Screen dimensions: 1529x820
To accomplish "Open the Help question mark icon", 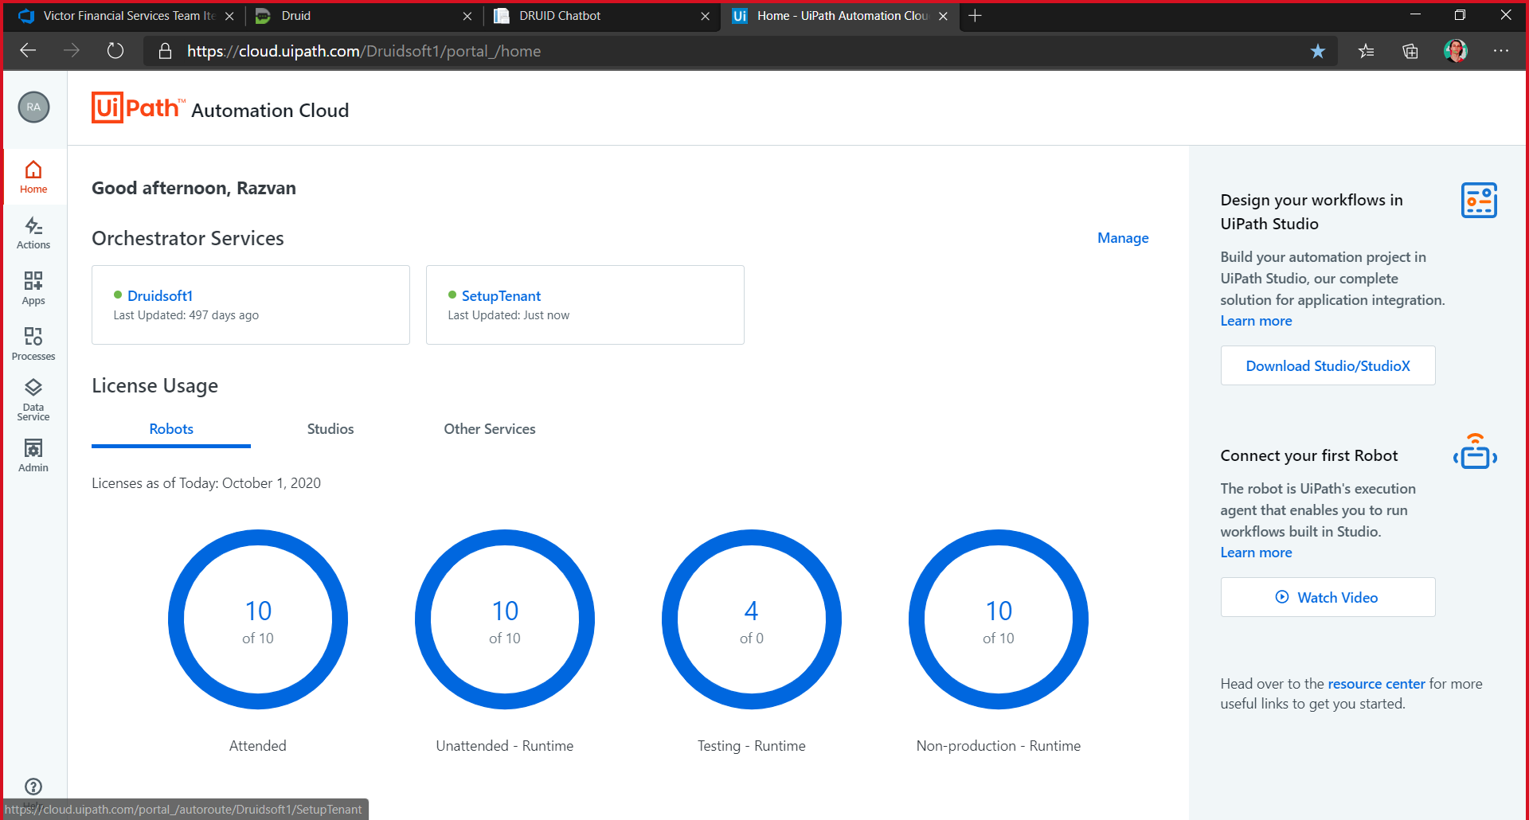I will [33, 787].
